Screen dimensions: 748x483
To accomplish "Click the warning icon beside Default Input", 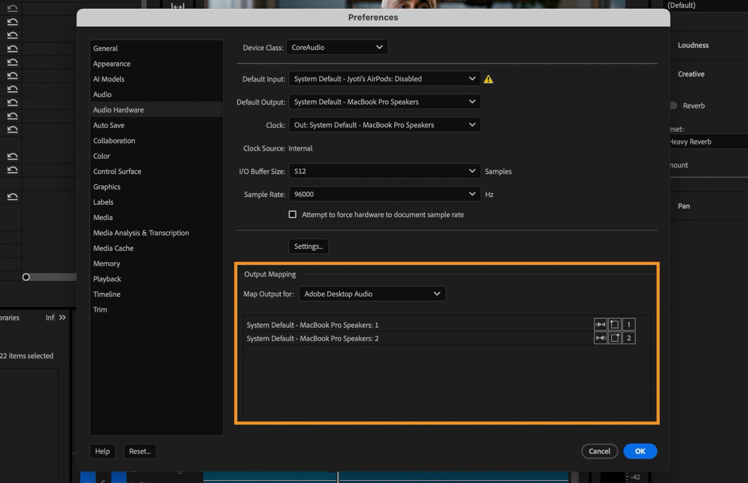I will click(488, 79).
